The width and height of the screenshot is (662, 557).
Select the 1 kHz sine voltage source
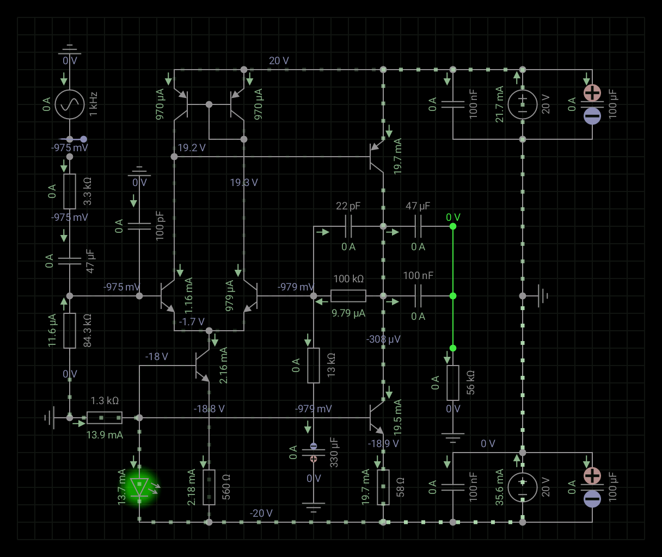pyautogui.click(x=70, y=103)
